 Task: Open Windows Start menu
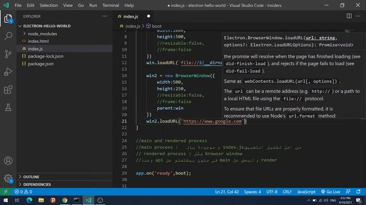point(5,200)
